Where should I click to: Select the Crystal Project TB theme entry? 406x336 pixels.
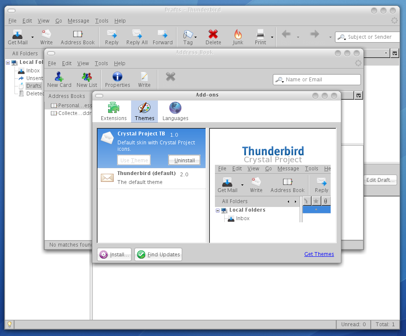152,148
